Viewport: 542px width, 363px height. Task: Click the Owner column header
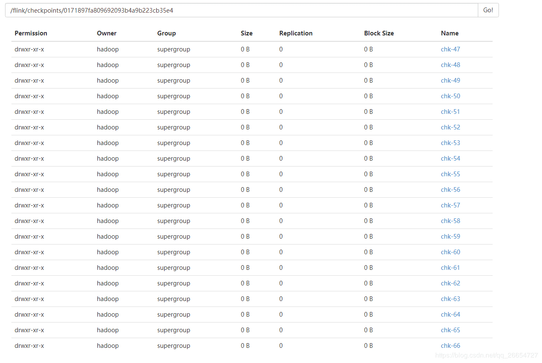(x=107, y=33)
